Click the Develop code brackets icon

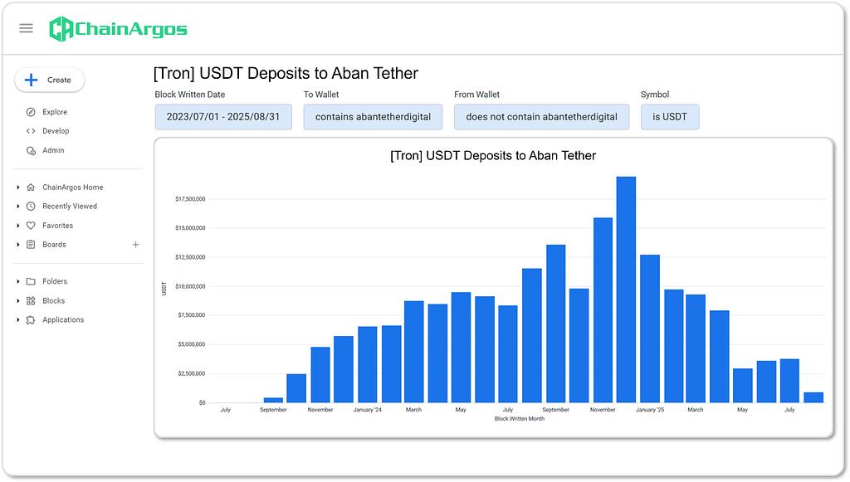point(31,131)
